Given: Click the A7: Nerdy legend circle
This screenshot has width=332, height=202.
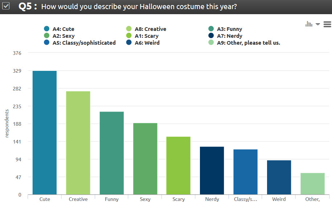Looking at the screenshot, I should 211,36.
